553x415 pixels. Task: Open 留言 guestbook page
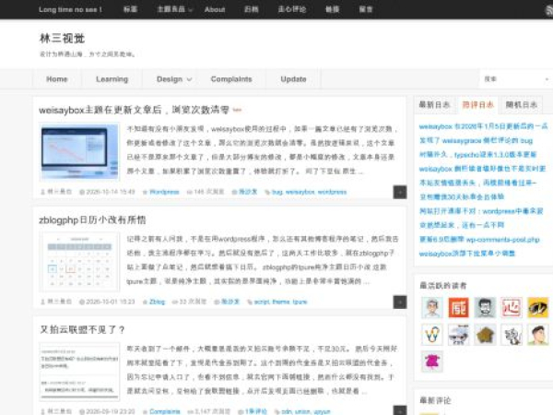(x=366, y=9)
